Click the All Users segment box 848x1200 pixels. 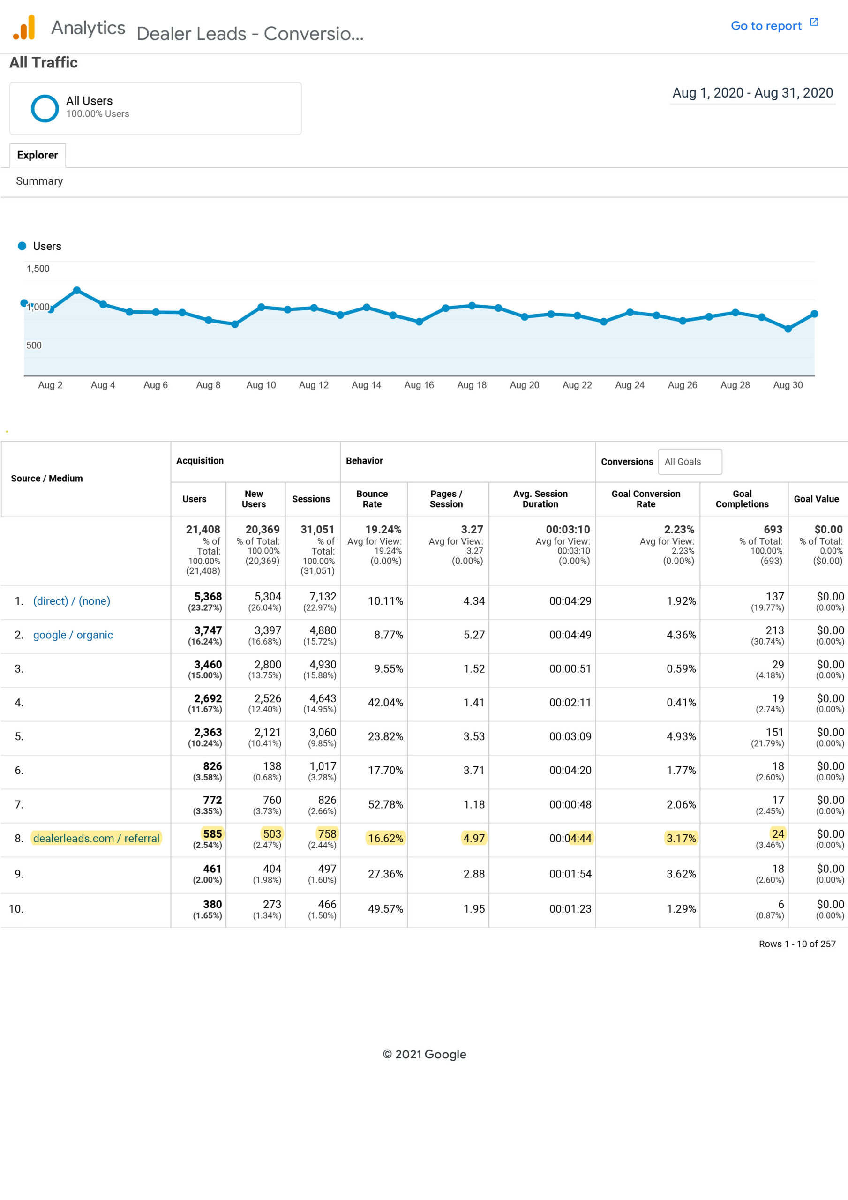[x=155, y=108]
